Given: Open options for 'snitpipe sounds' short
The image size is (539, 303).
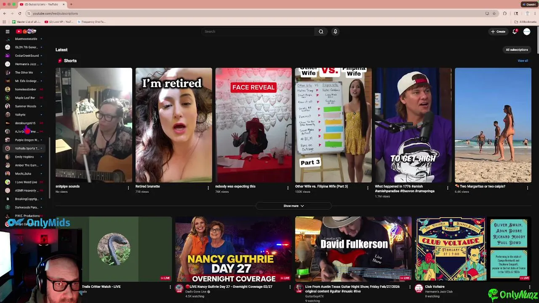Looking at the screenshot, I should (128, 188).
